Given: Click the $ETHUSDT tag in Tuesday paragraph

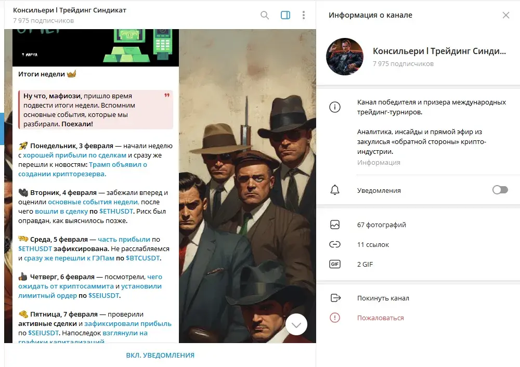Looking at the screenshot, I should pos(116,211).
